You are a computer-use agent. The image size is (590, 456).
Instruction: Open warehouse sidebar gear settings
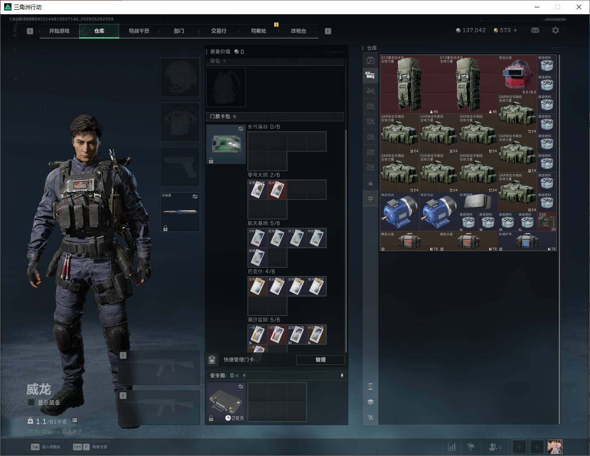click(x=370, y=199)
